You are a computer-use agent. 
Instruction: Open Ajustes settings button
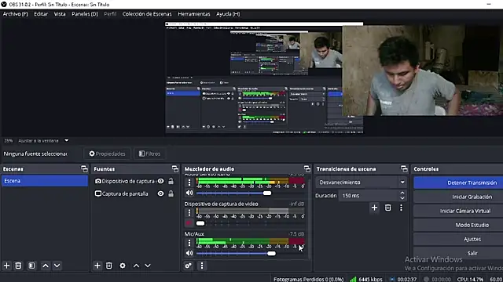(458, 239)
